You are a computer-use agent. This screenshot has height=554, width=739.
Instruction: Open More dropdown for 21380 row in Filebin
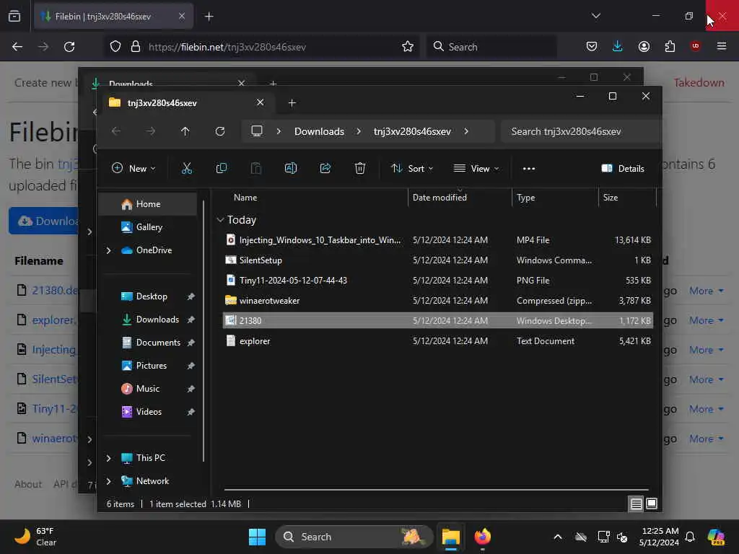tap(706, 291)
